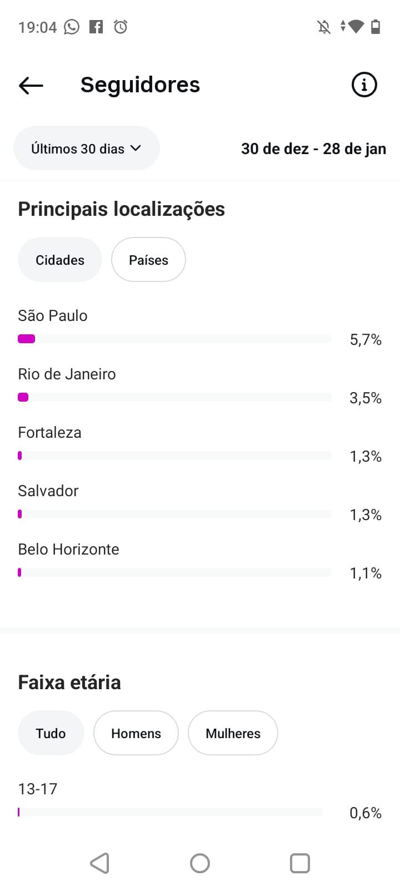Switch to the Países filter chip
This screenshot has width=400, height=890.
pos(148,260)
